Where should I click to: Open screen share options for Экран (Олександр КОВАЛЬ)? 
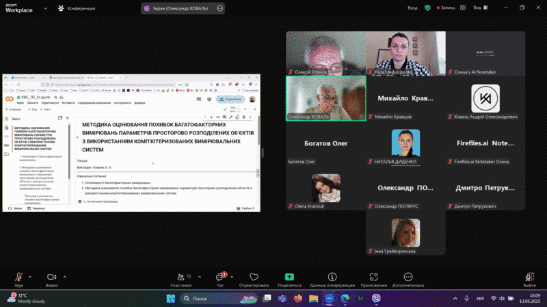pos(219,8)
